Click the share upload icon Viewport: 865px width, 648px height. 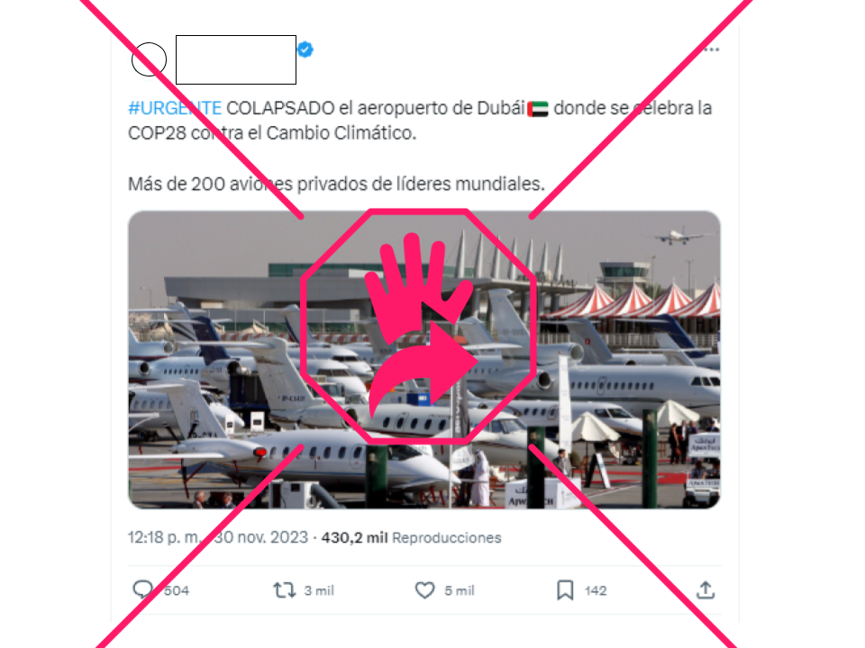click(706, 589)
